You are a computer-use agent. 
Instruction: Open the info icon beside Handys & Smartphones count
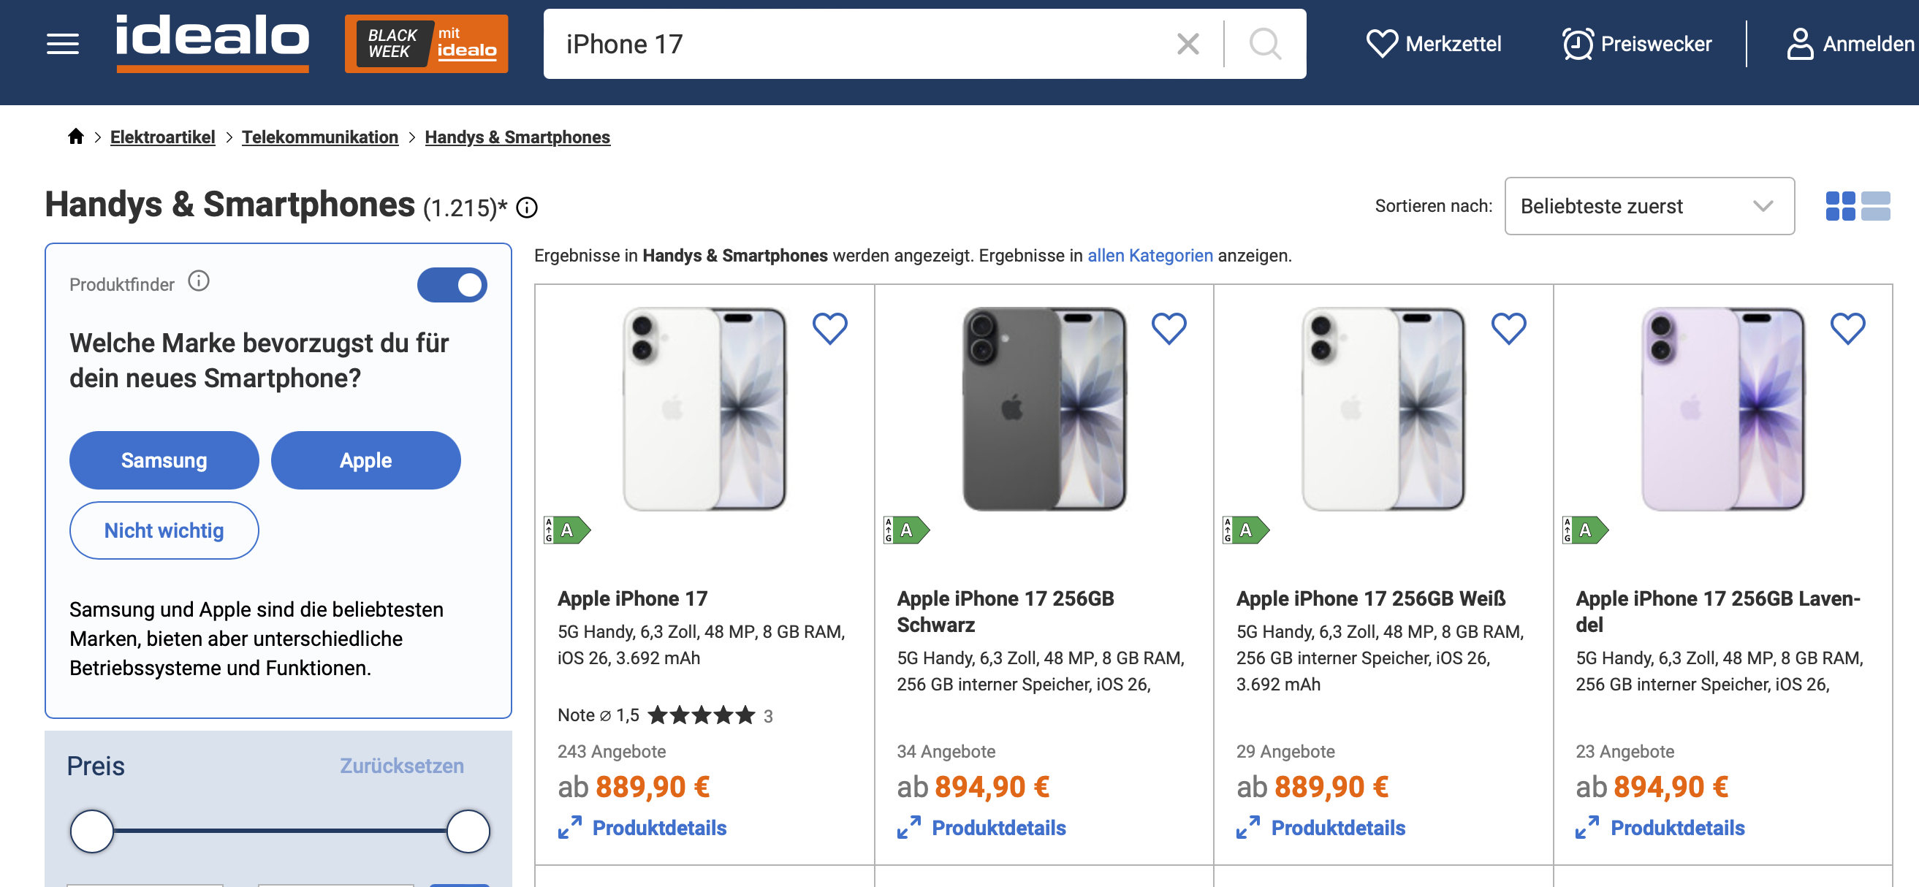(x=527, y=207)
